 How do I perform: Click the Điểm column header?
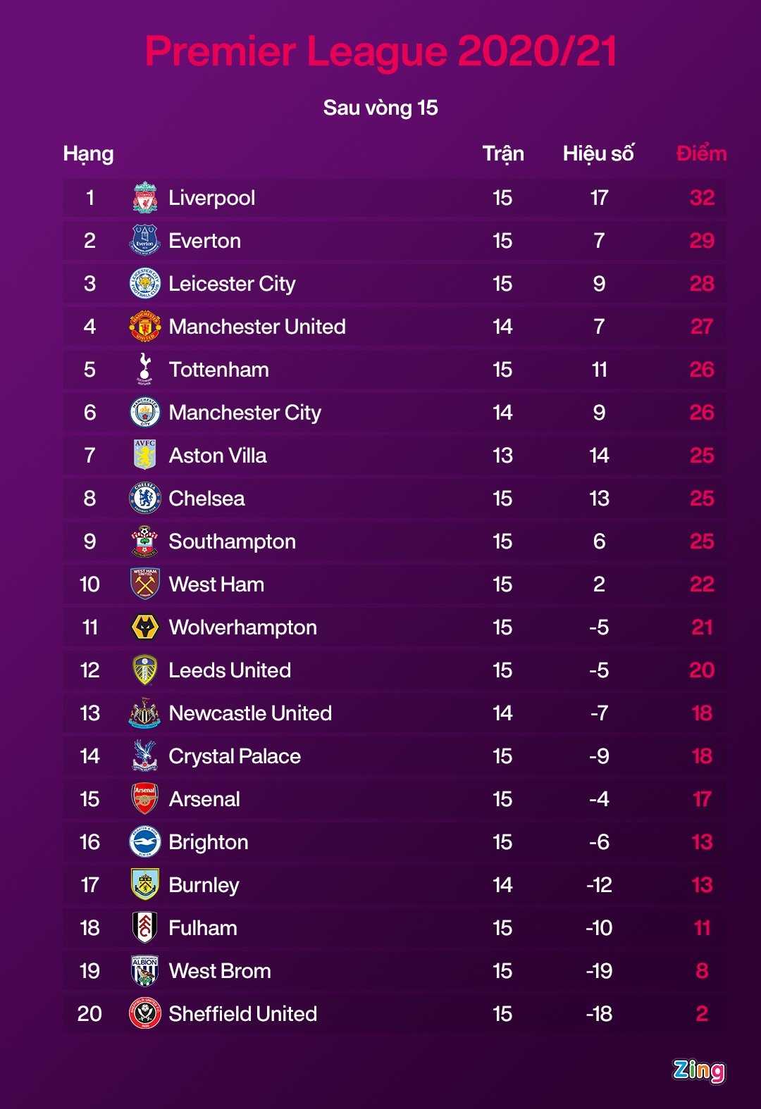(x=701, y=153)
